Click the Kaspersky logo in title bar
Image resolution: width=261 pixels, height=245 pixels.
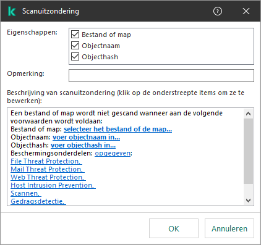click(12, 11)
